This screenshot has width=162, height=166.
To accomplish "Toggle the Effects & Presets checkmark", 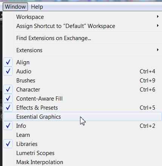I will pyautogui.click(x=8, y=107).
